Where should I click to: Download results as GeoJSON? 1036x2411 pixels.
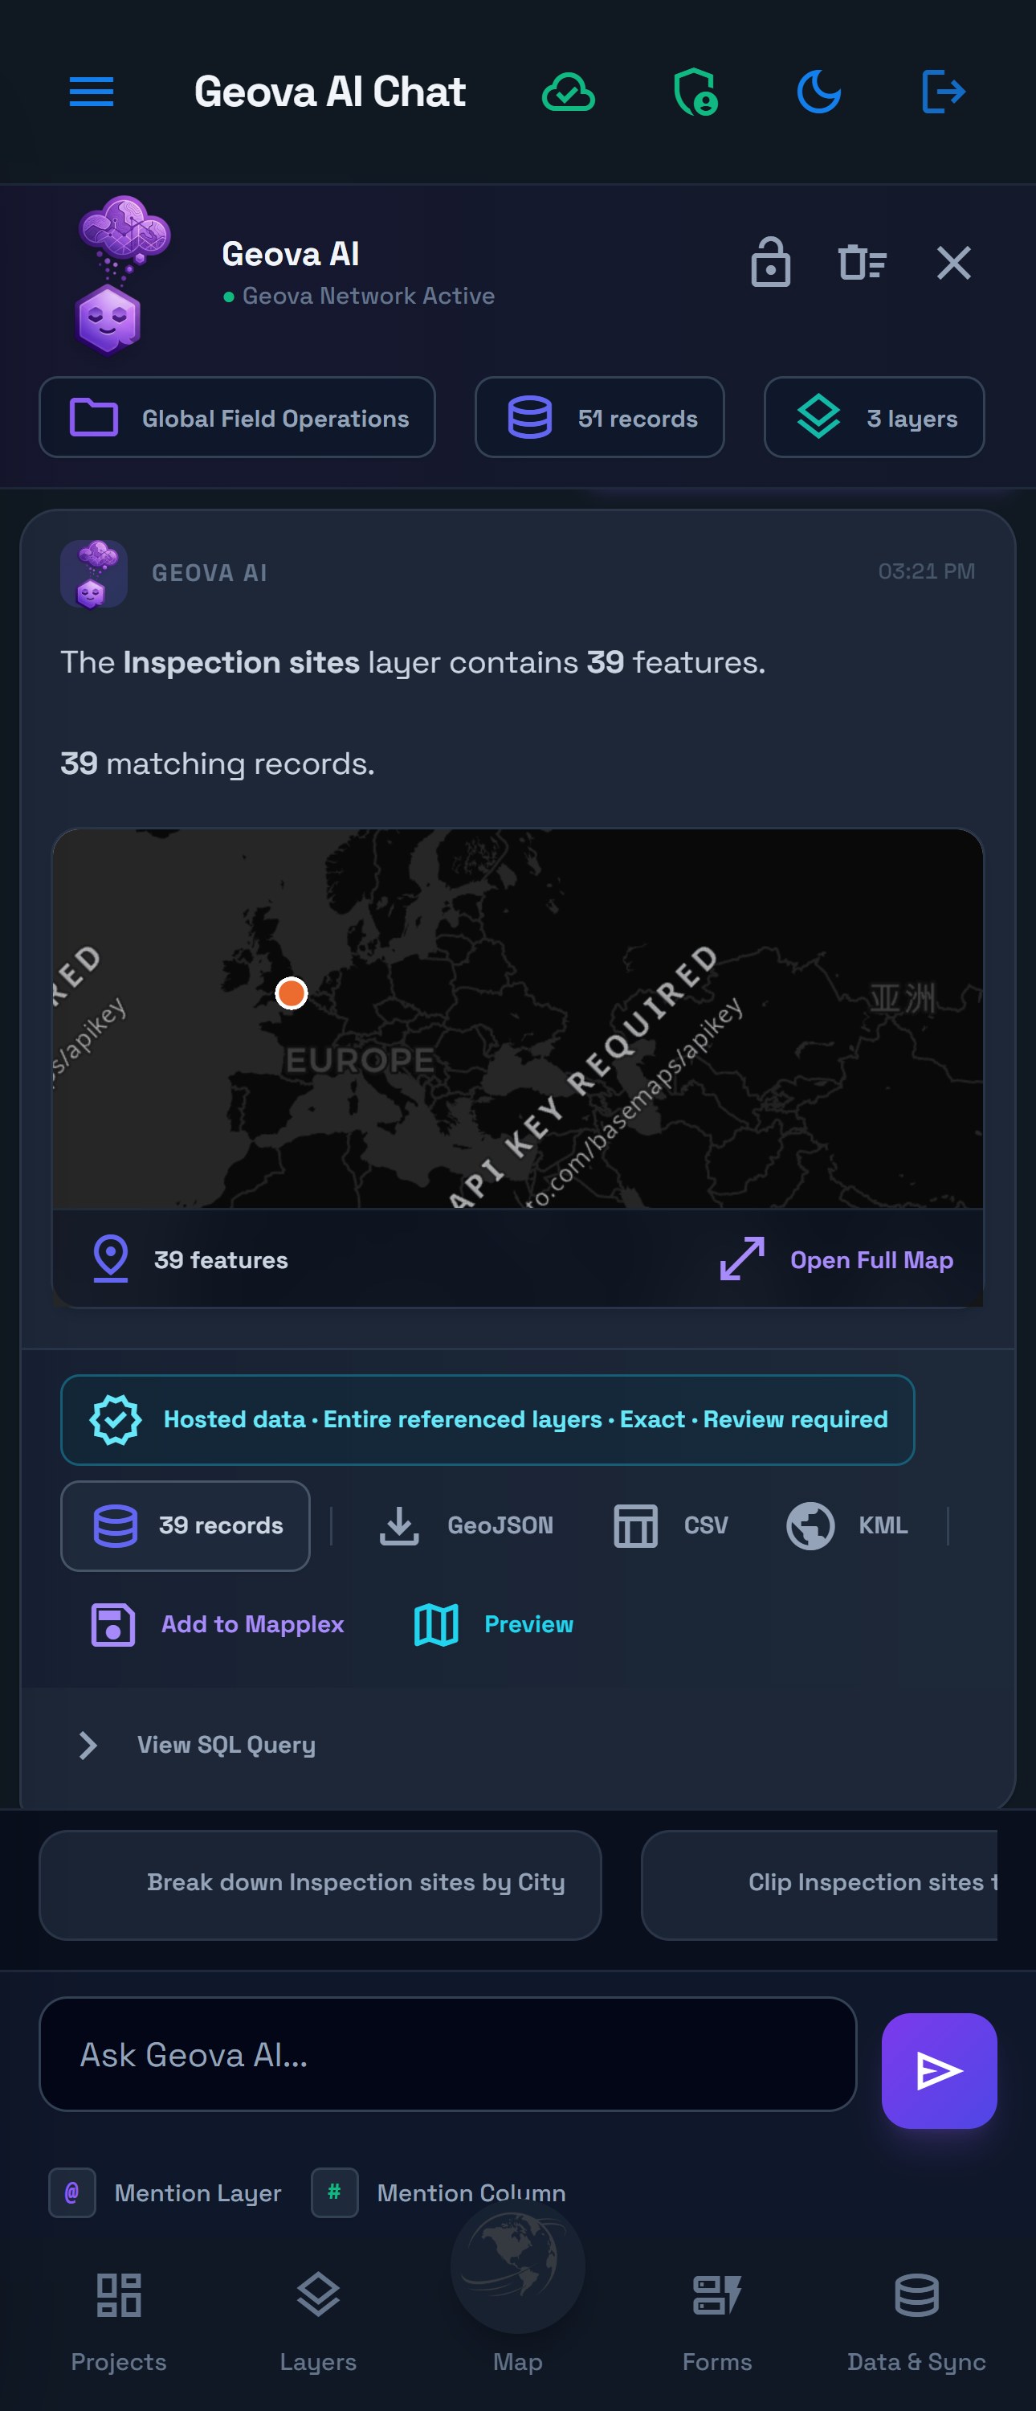(x=466, y=1525)
